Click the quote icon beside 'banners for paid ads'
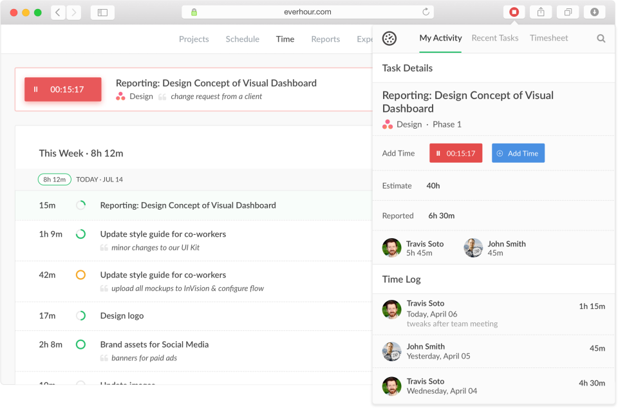618x408 pixels. [x=104, y=358]
